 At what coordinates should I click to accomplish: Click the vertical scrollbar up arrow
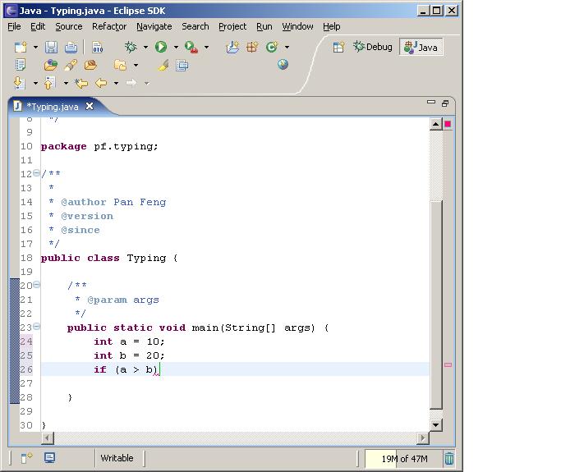click(x=435, y=124)
